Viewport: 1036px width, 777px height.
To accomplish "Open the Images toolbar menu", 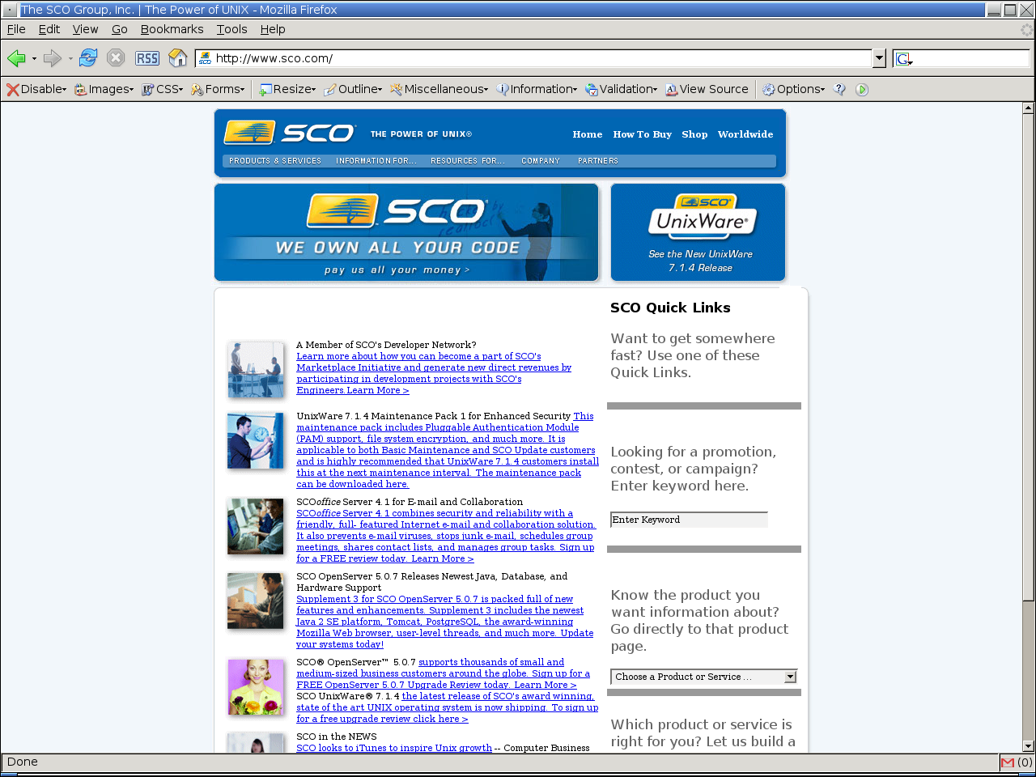I will tap(104, 89).
